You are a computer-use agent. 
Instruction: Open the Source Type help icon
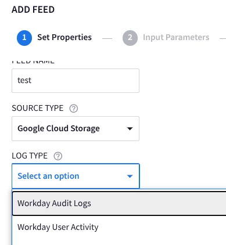74,109
